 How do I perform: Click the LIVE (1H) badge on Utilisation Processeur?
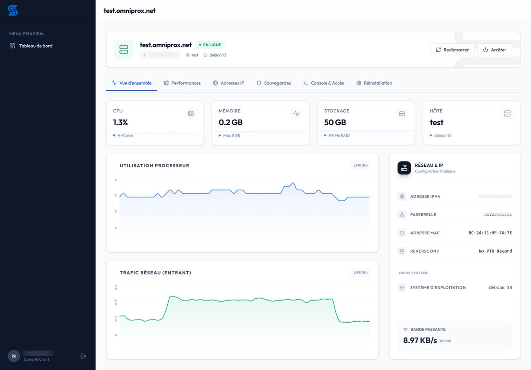click(x=361, y=166)
